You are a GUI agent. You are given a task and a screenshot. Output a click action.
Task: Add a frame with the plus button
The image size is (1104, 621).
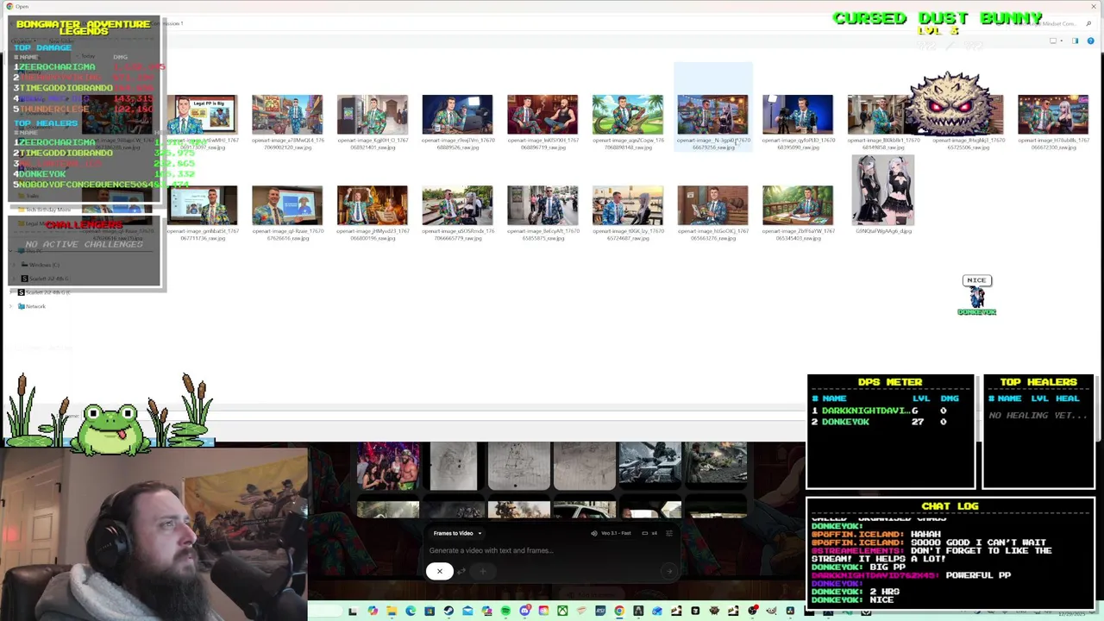483,571
